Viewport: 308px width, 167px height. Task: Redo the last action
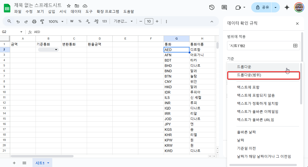pyautogui.click(x=26, y=21)
